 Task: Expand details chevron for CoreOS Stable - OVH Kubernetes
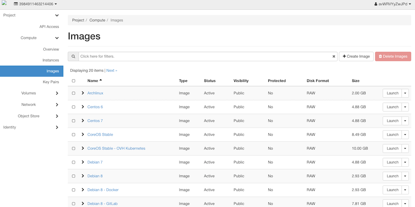pyautogui.click(x=83, y=148)
